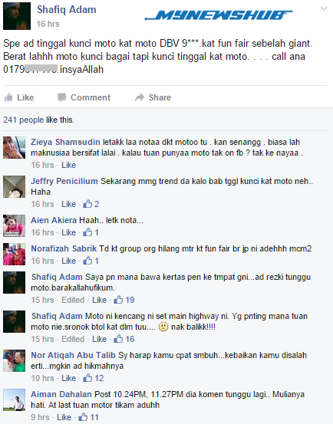Click the 241 people link
The image size is (333, 424).
23,120
